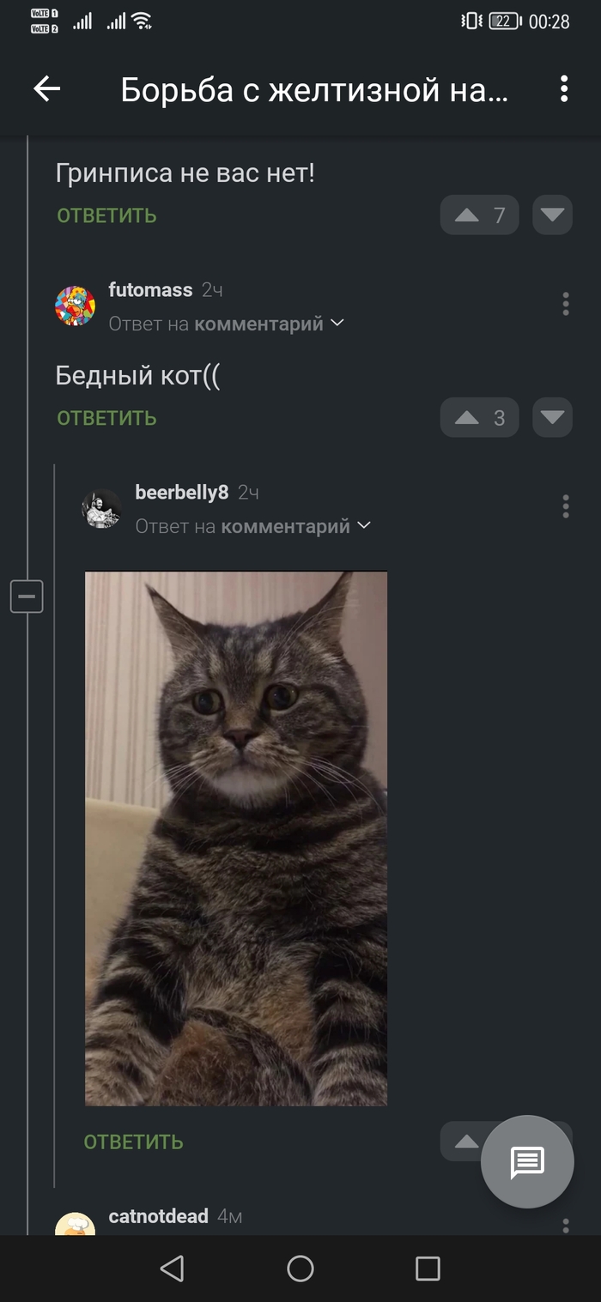Expand "Ответ на комментарий" under beerbelly8
Screen dimensions: 601x1302
pyautogui.click(x=252, y=526)
